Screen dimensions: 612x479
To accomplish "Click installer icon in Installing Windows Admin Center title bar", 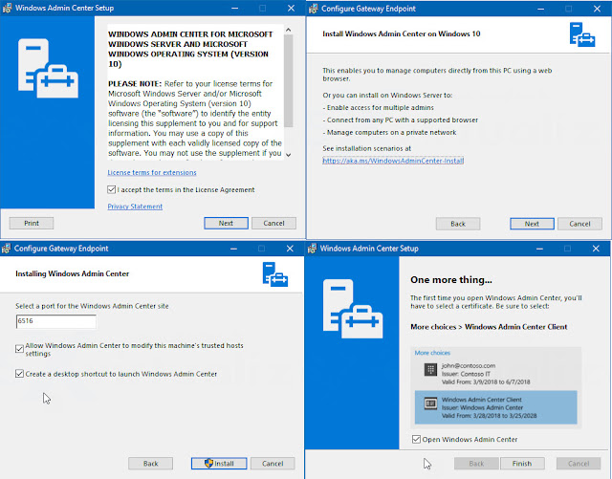I will (6, 249).
